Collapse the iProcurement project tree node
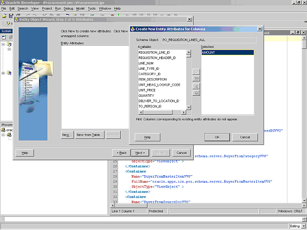 [x=3, y=135]
